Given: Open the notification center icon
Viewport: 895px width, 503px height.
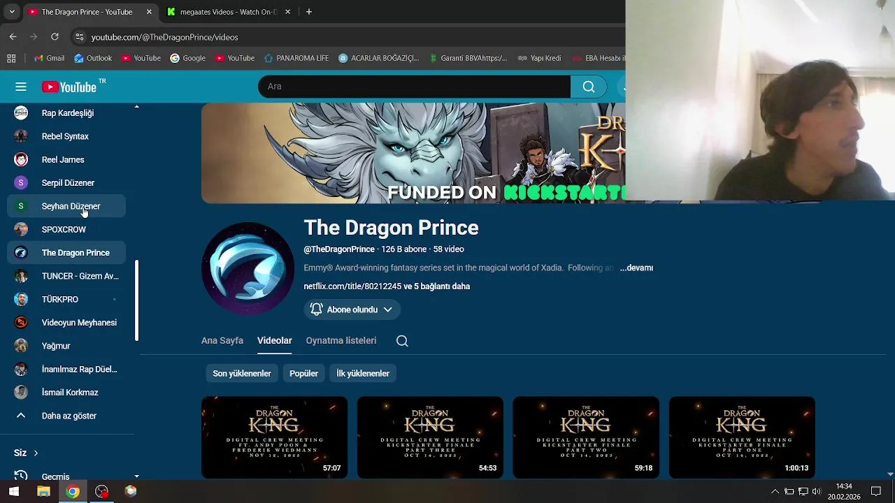Looking at the screenshot, I should coord(875,491).
